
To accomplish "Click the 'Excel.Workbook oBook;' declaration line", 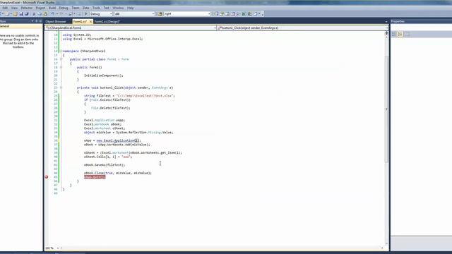I will click(x=102, y=124).
